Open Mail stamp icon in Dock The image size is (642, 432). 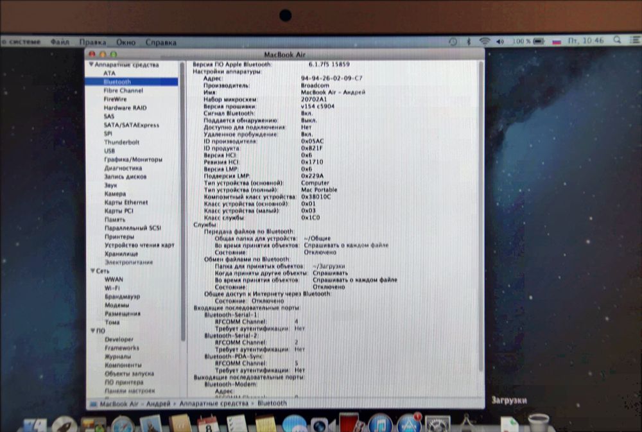[x=151, y=424]
